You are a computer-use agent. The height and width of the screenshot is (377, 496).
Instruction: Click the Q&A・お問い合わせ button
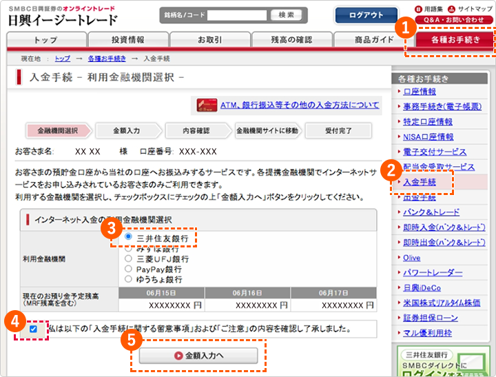(454, 20)
